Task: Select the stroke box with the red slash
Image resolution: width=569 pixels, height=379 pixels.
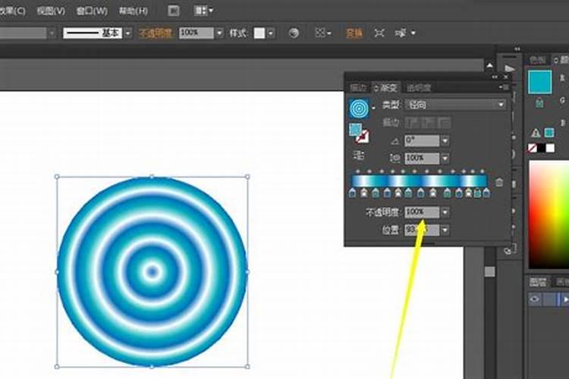Action: 362,136
